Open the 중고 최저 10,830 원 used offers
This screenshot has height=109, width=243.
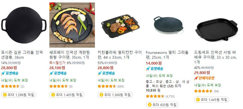pos(168,86)
